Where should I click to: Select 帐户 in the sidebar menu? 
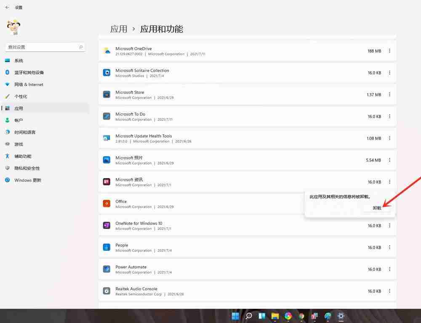pos(19,120)
